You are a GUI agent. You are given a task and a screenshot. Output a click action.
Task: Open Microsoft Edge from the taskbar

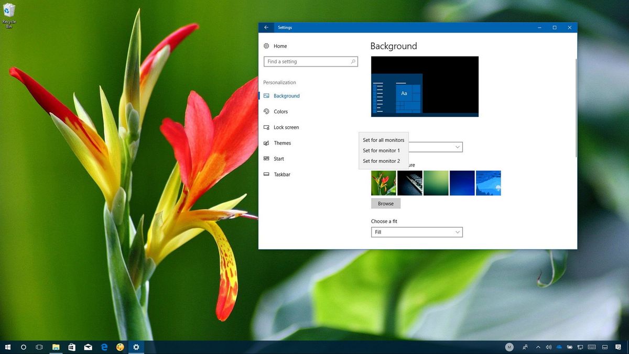click(x=104, y=347)
